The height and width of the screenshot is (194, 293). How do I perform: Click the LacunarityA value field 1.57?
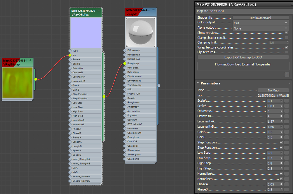(x=273, y=122)
